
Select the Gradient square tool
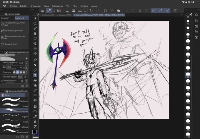pyautogui.click(x=35, y=107)
